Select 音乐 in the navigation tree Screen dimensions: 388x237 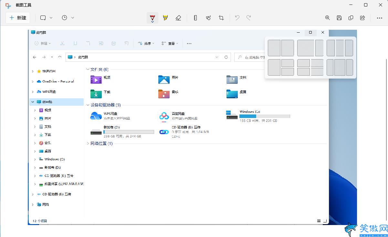tap(48, 143)
